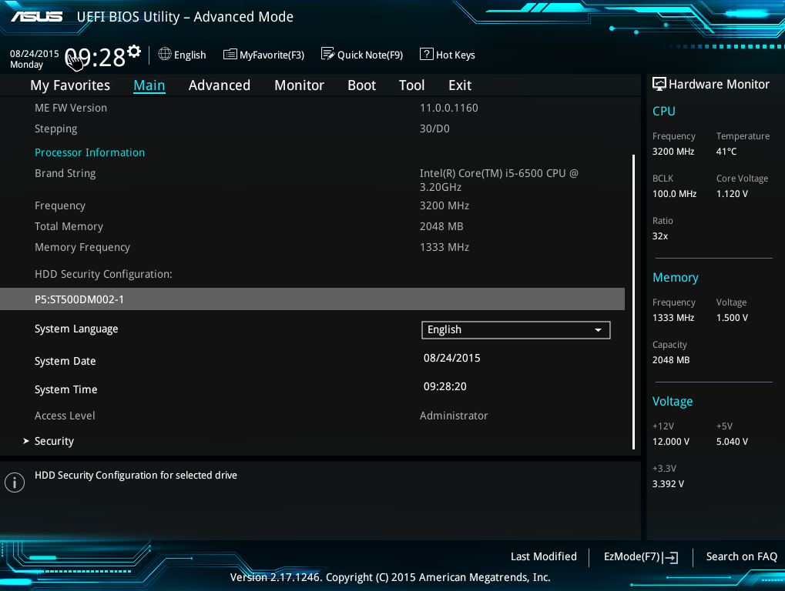Viewport: 785px width, 591px height.
Task: Click the CPU temperature 41°C reading
Action: tap(726, 152)
